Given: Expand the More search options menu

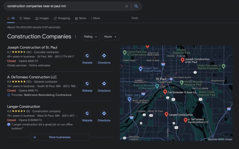Looking at the screenshot, I should (95, 18).
